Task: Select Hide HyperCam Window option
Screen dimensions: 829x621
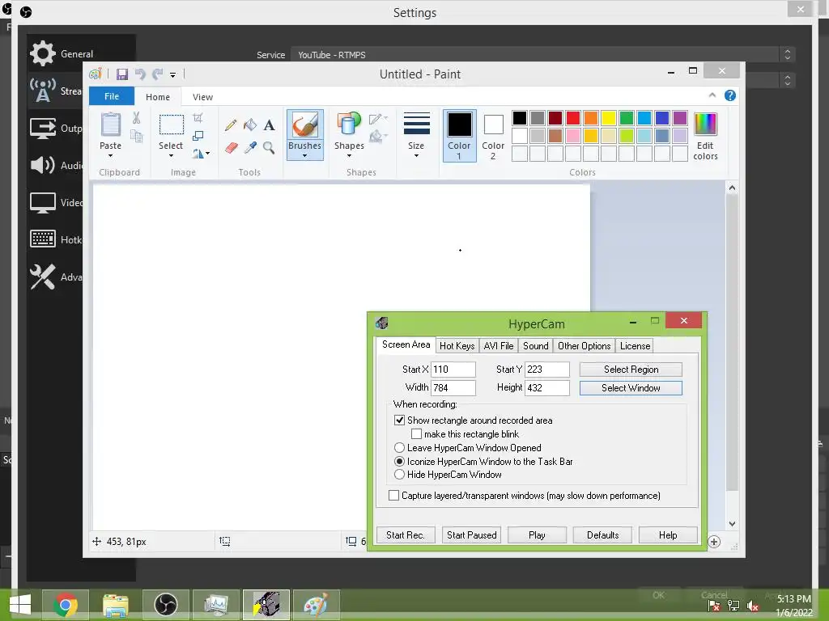Action: 399,475
